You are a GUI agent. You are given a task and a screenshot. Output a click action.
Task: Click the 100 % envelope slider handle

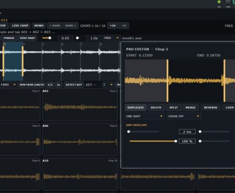point(176,141)
